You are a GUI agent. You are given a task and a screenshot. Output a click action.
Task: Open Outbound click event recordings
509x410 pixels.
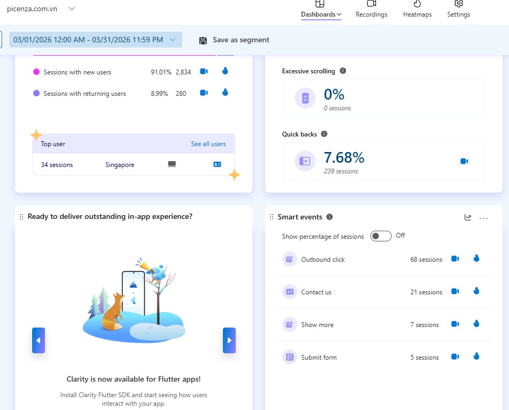tap(455, 259)
